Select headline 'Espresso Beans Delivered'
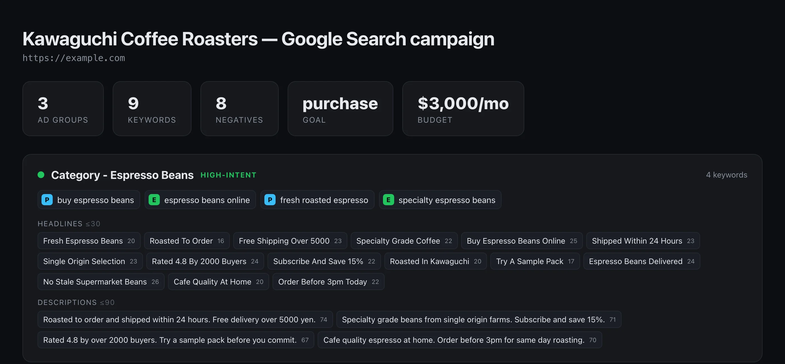Screen dimensions: 785x364 642,261
